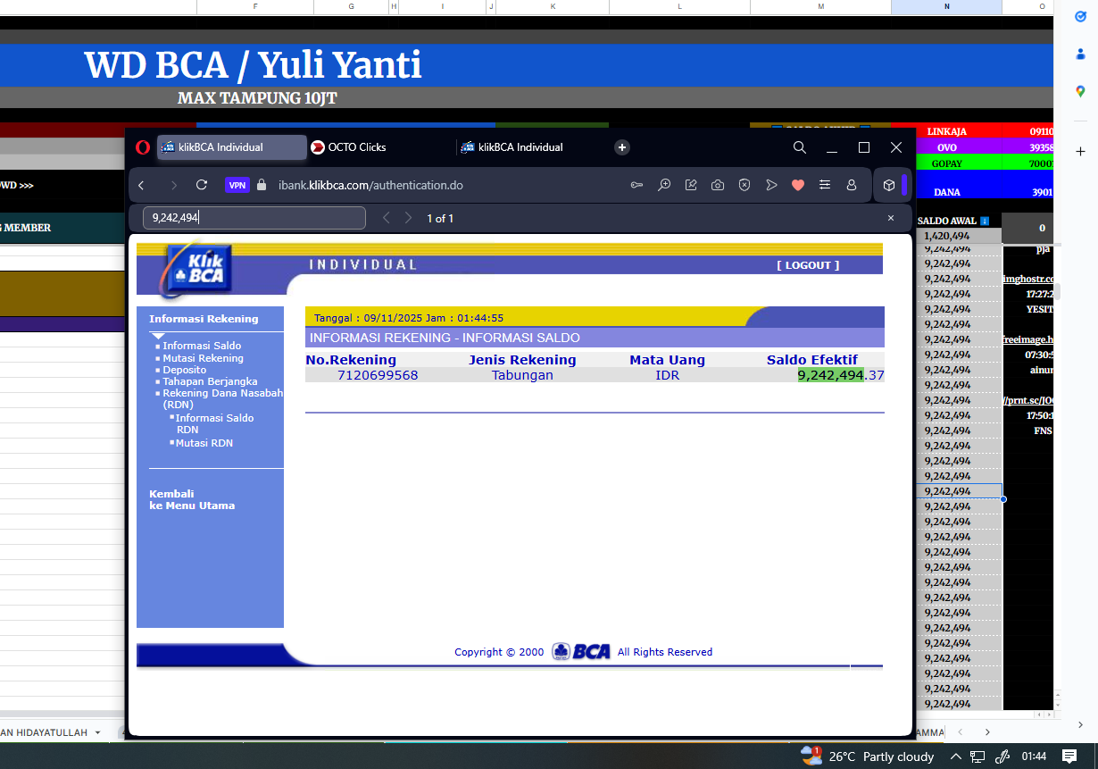Click the BCA logo in footer
Image resolution: width=1098 pixels, height=769 pixels.
581,652
